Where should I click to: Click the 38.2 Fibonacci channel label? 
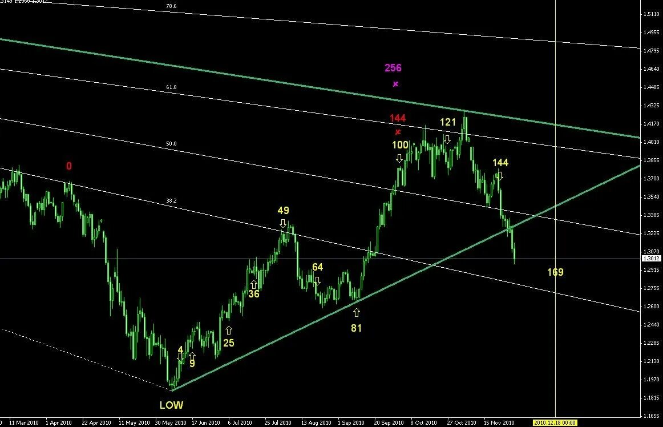[x=171, y=200]
